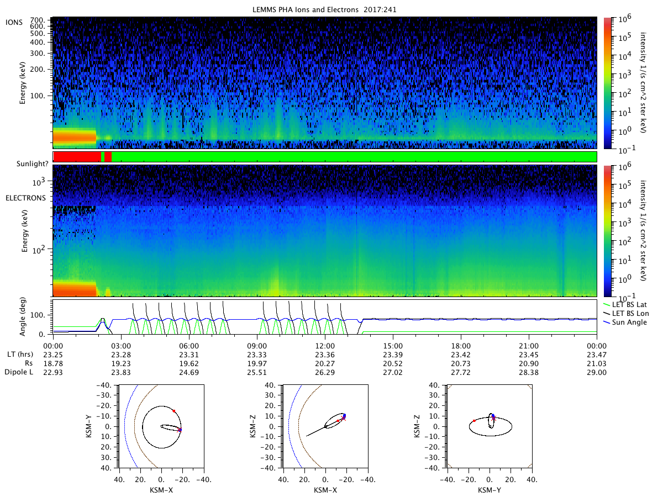Click the ions intensity color bar
The image size is (663, 497).
tap(608, 83)
